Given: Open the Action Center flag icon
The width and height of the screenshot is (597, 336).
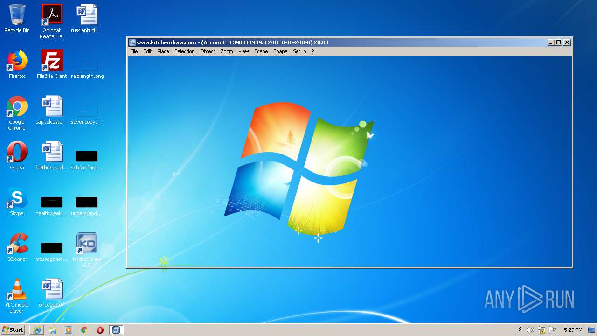Looking at the screenshot, I should click(x=553, y=330).
